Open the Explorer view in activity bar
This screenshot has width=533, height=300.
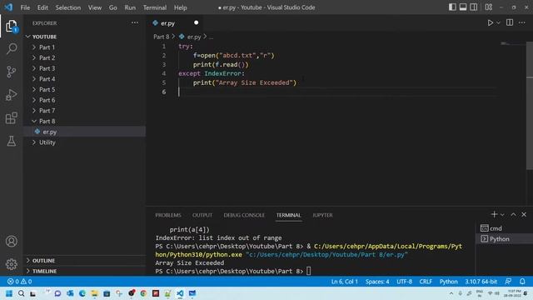(11, 26)
